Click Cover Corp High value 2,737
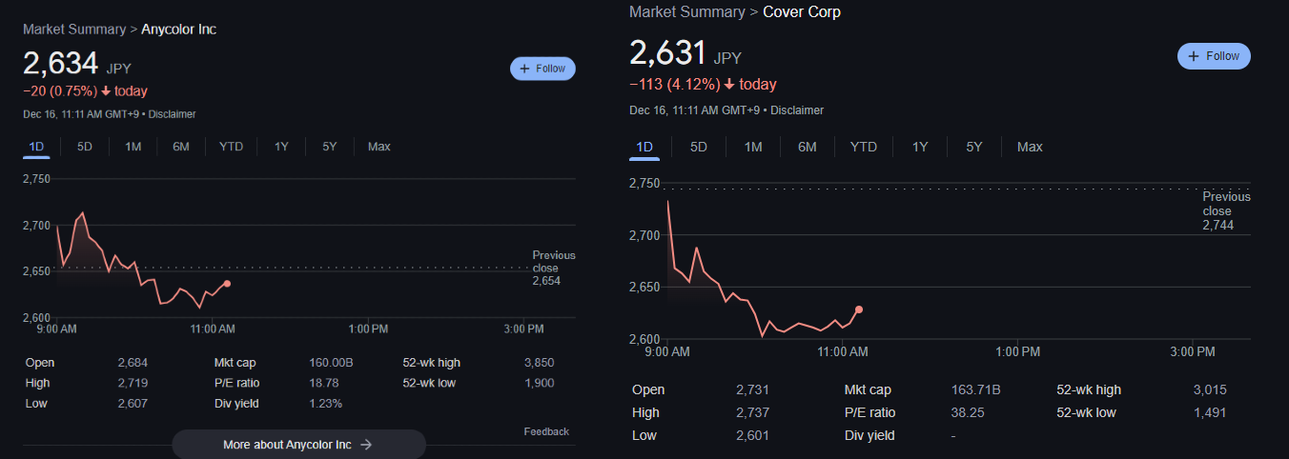The width and height of the screenshot is (1289, 459). [x=752, y=412]
